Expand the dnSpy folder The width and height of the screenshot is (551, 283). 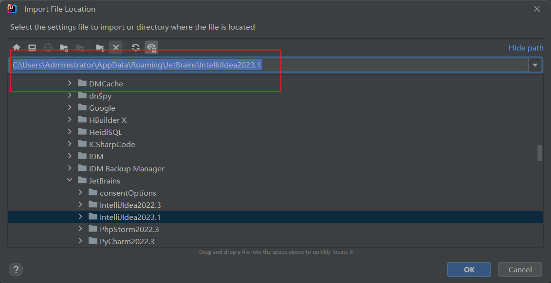pos(70,95)
